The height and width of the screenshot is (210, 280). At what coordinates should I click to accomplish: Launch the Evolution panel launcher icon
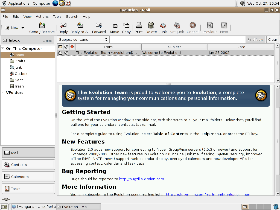(62, 3)
